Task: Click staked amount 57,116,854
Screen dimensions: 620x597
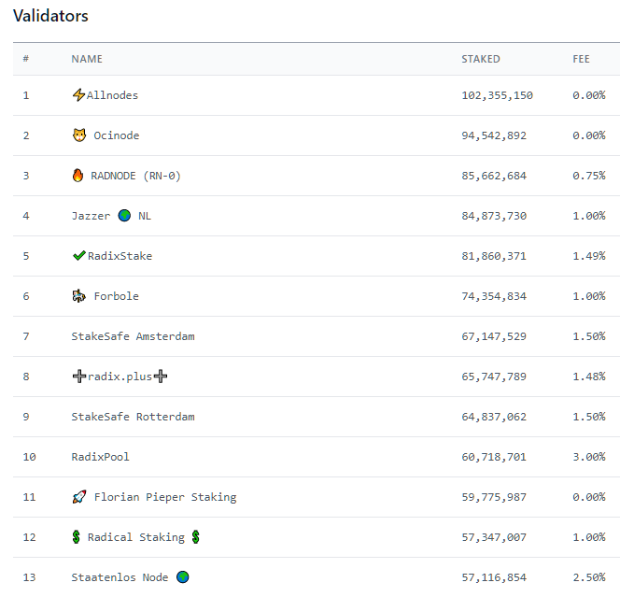Action: click(494, 577)
